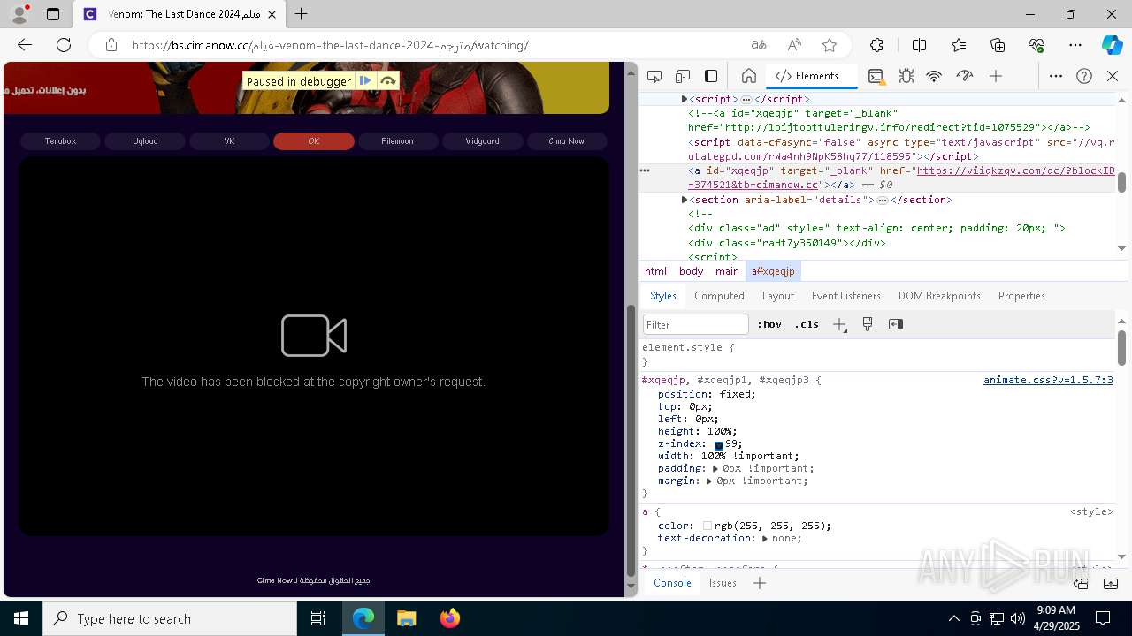
Task: Open the animate.css source link
Action: (x=1048, y=380)
